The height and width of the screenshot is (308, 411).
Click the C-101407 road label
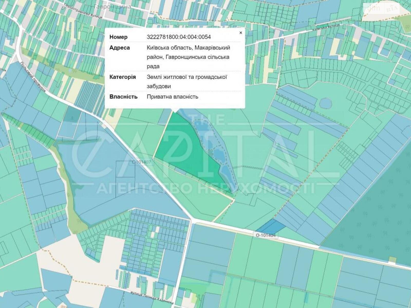click(142, 162)
